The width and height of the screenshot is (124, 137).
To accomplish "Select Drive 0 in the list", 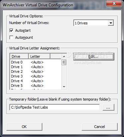I will coord(36,62).
